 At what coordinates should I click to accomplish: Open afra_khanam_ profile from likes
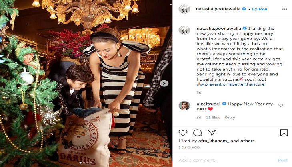click(x=214, y=141)
